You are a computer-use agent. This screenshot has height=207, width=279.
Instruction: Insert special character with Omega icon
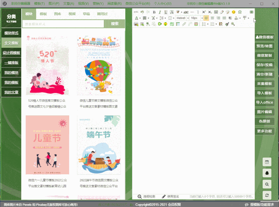pyautogui.click(x=240, y=12)
